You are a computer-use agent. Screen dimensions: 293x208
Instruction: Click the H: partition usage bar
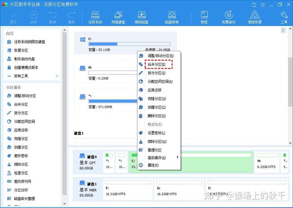[129, 72]
